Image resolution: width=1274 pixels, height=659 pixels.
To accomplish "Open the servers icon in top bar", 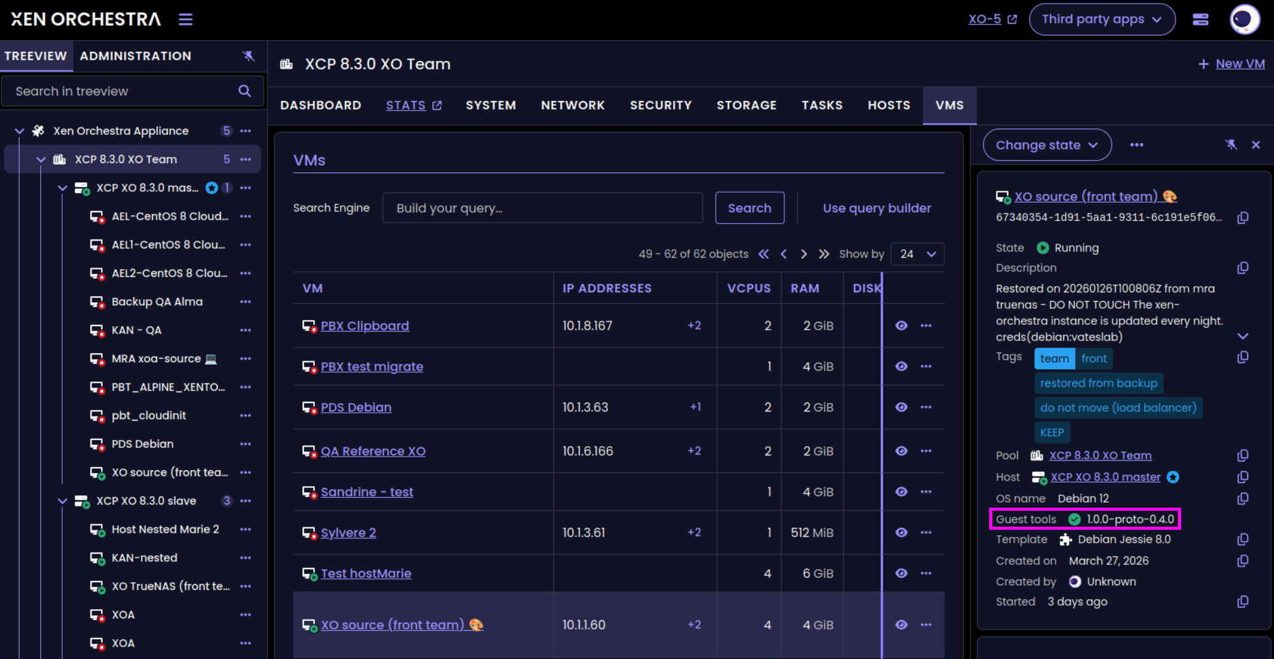I will coord(1200,20).
